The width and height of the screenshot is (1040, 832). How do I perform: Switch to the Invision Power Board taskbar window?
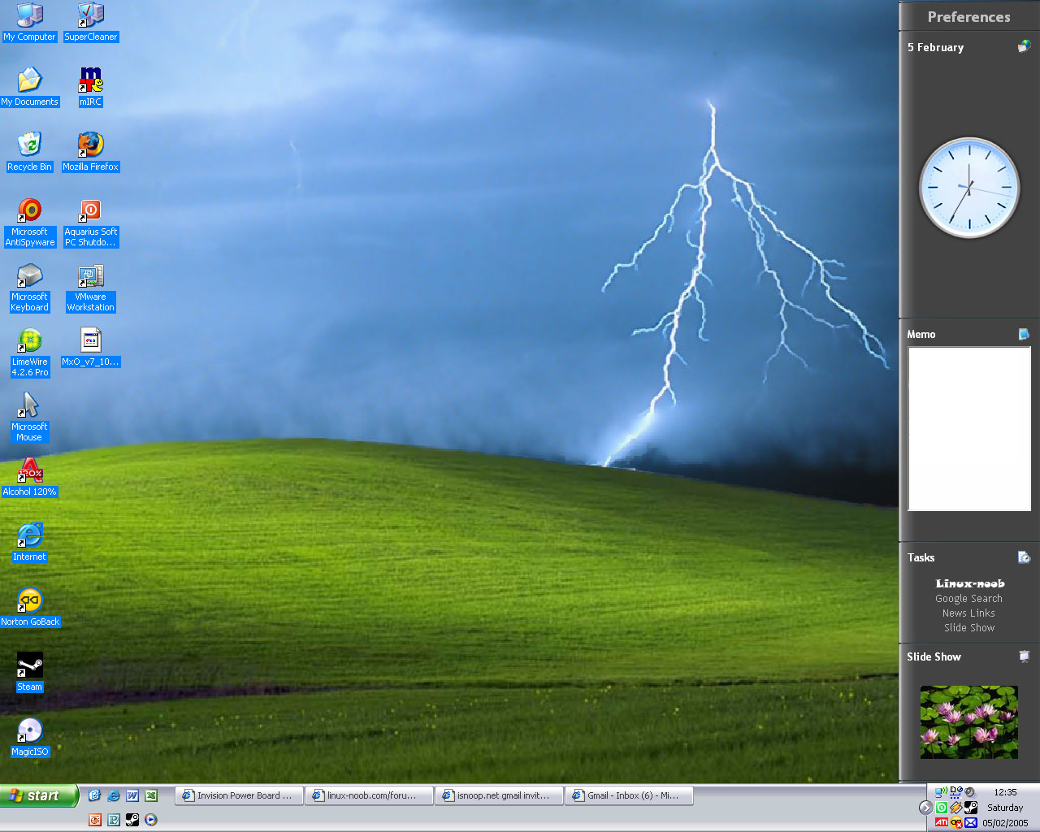(239, 796)
